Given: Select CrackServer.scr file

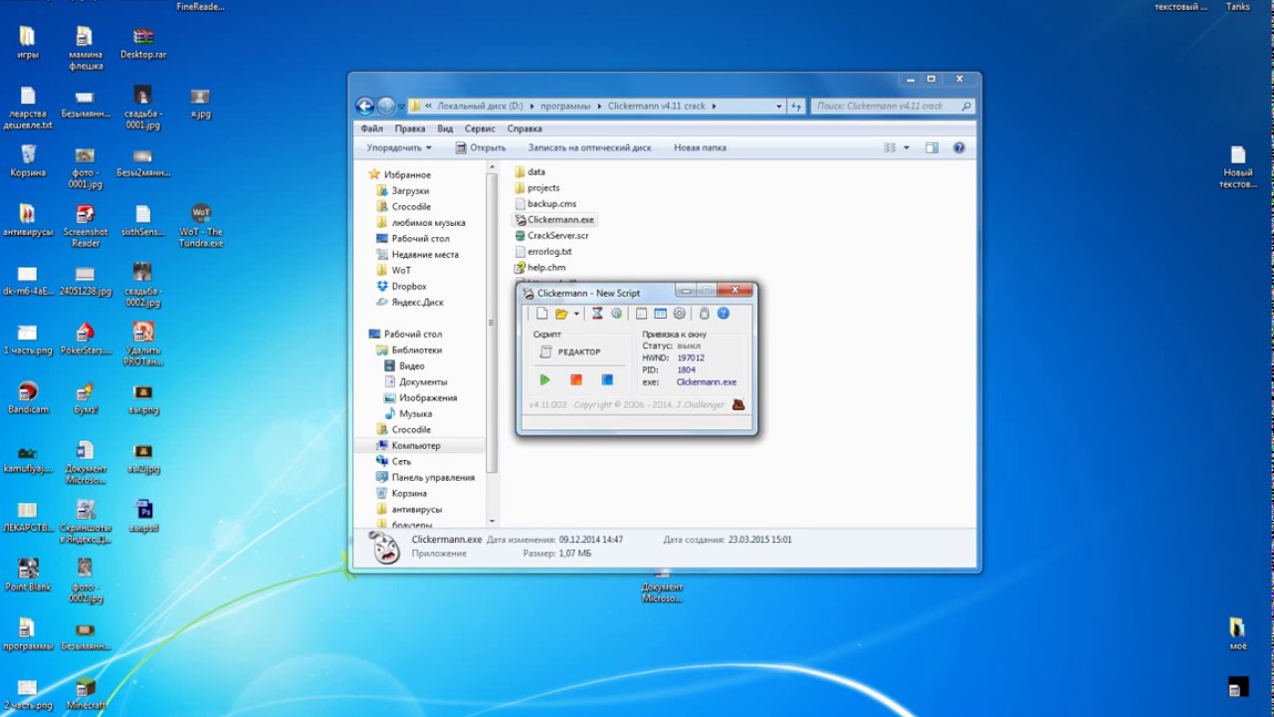Looking at the screenshot, I should 551,236.
